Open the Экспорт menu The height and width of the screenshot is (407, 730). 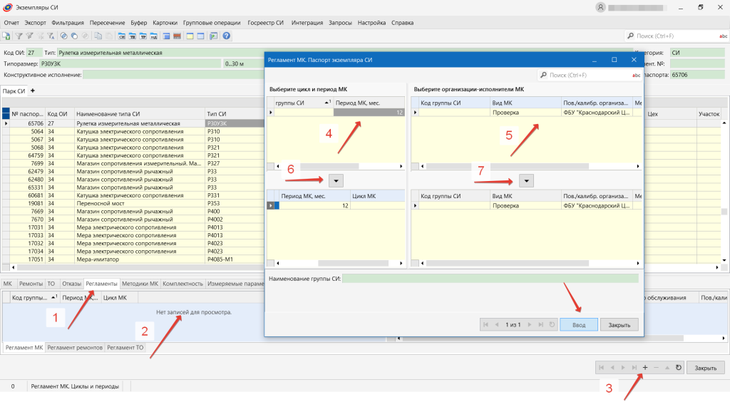[x=36, y=22]
